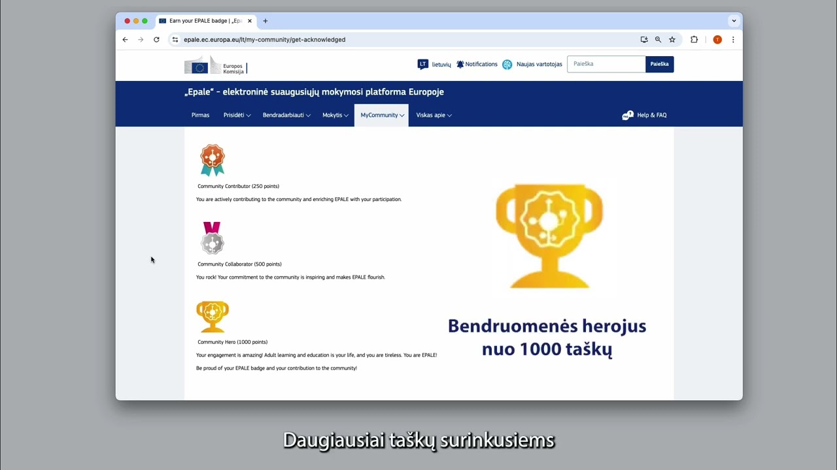Click the European Commission logo
This screenshot has height=470, width=837.
(x=215, y=66)
